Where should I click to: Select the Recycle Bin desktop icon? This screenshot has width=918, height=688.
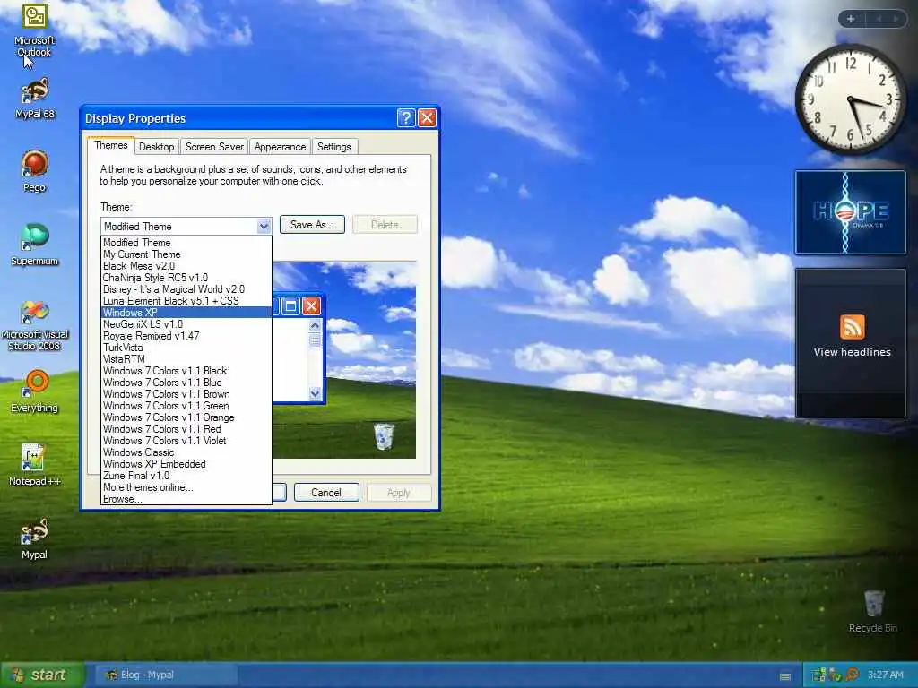coord(873,611)
